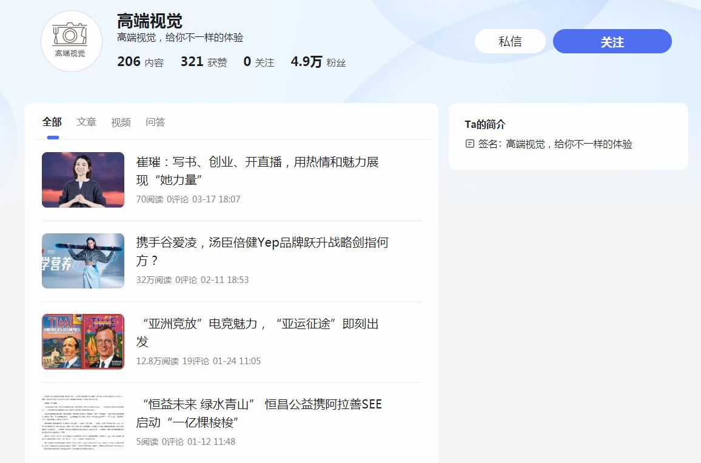Open the TIME magazine covers thumbnail
Image resolution: width=701 pixels, height=463 pixels.
pos(83,341)
